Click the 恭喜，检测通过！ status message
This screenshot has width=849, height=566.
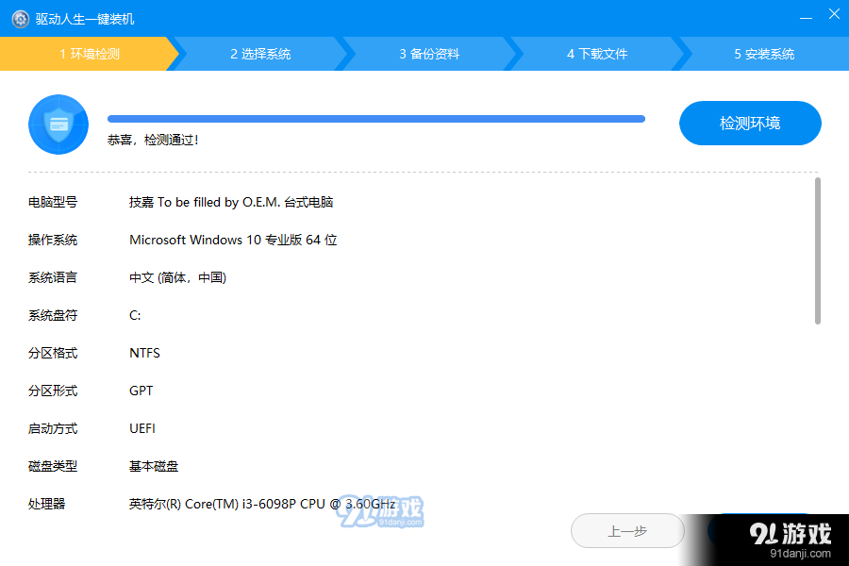pos(153,140)
